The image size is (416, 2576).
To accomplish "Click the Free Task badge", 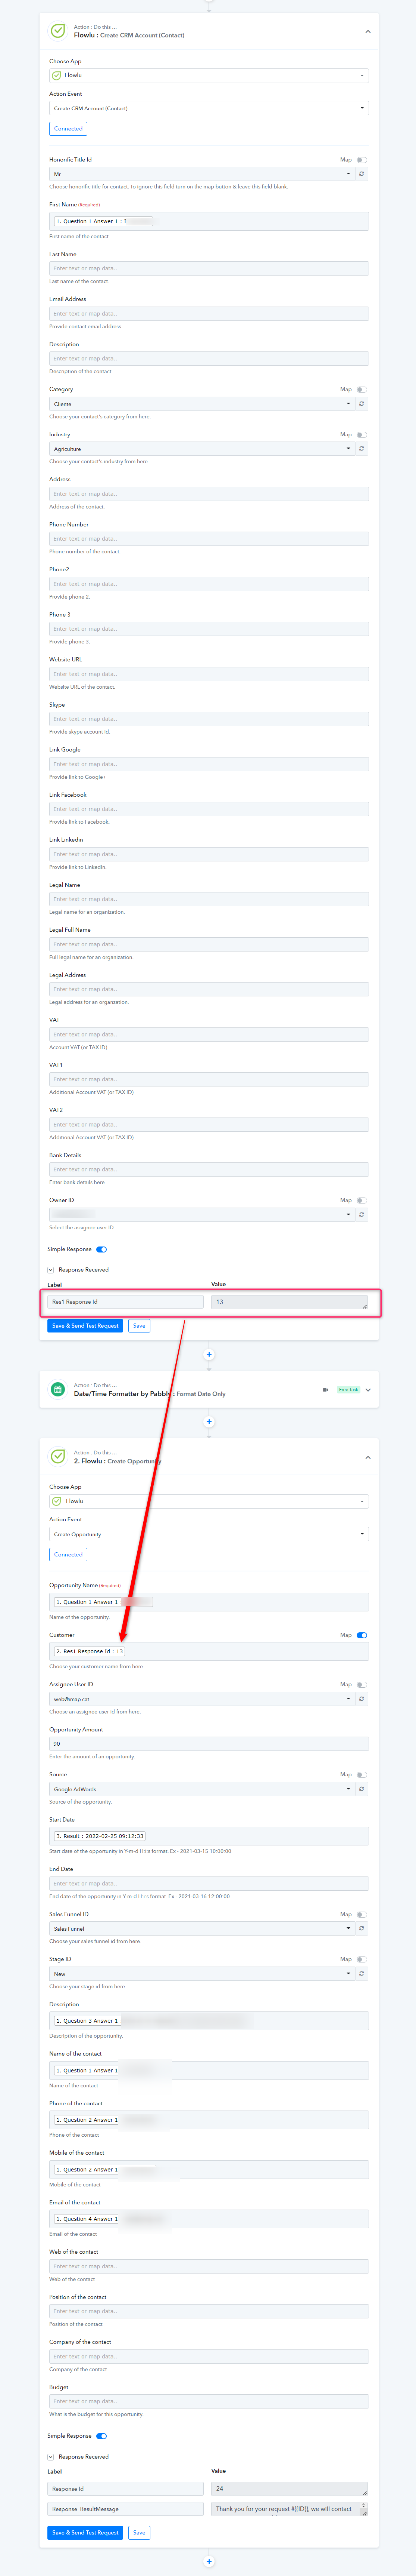I will pyautogui.click(x=348, y=1390).
